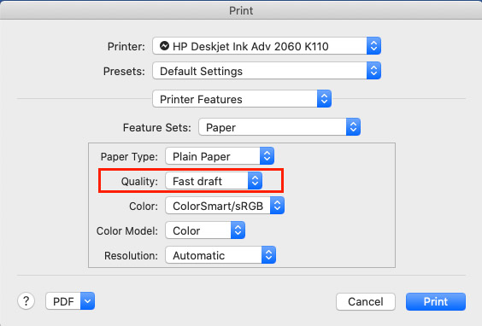The image size is (482, 326).
Task: Change Paper Type from Plain Paper
Action: (220, 156)
